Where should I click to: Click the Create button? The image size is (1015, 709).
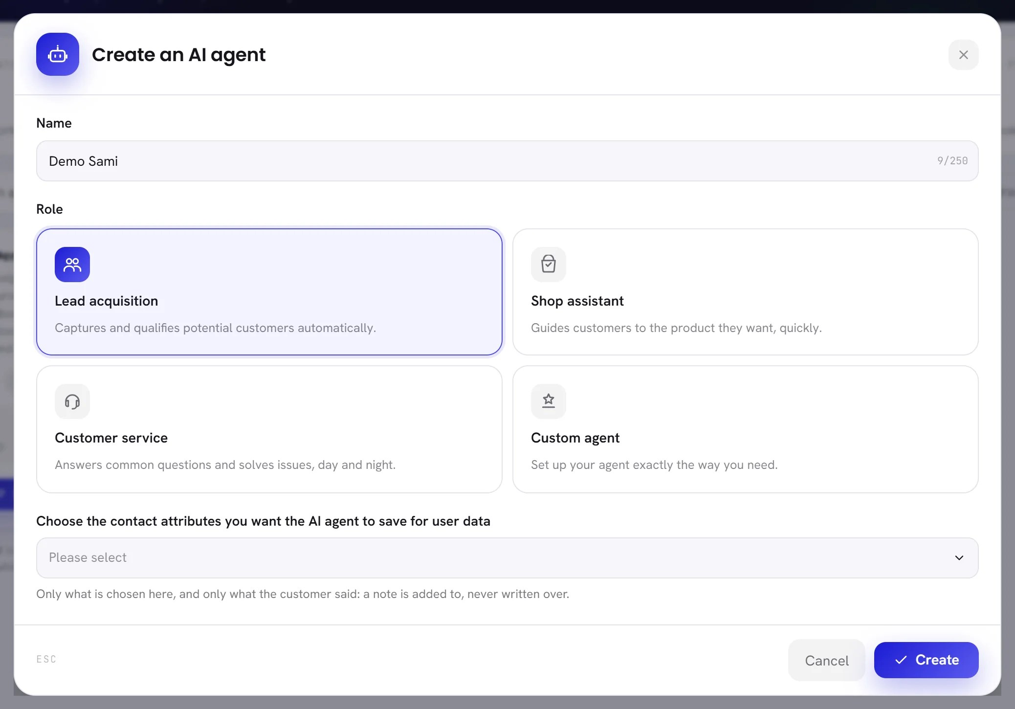(x=926, y=660)
